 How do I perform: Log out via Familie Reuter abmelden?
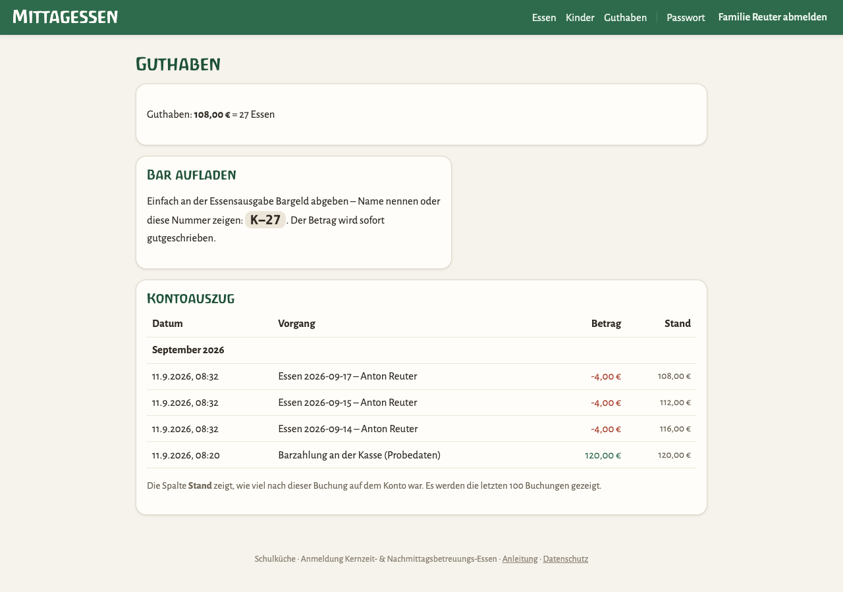773,17
